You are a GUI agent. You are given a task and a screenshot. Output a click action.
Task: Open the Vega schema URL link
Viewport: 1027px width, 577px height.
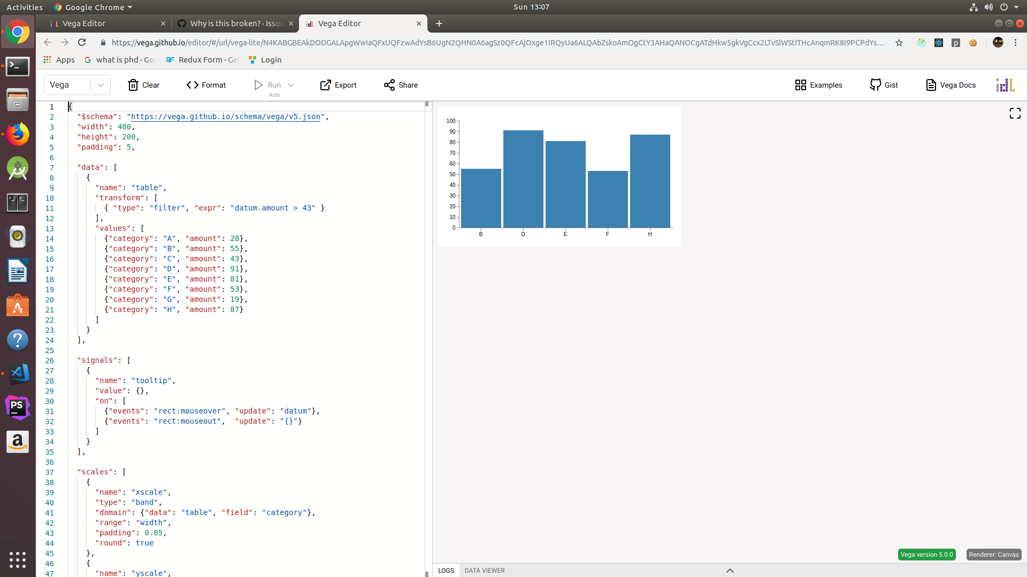coord(226,116)
